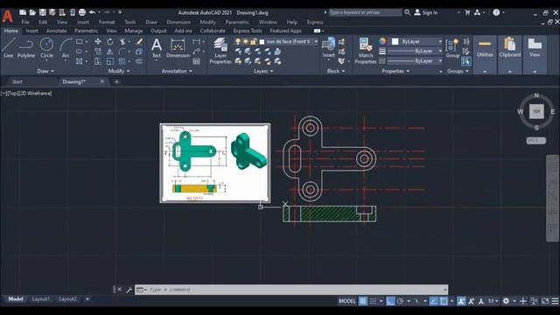Screen dimensions: 560x315
Task: Open the Start tab
Action: coord(17,81)
